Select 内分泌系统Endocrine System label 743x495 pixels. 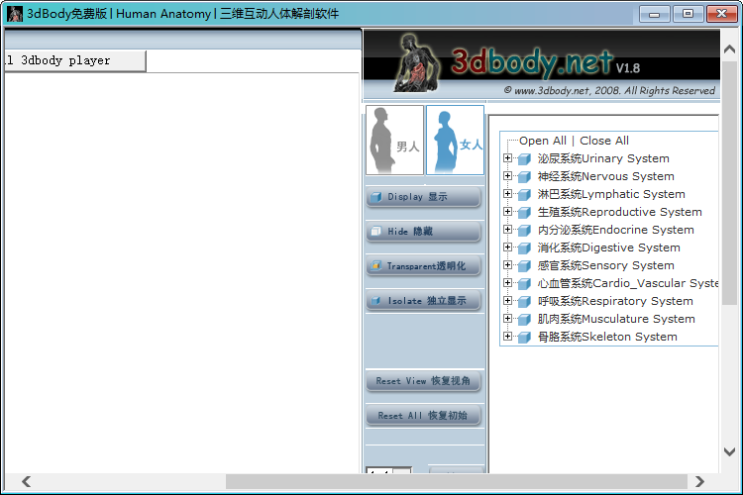615,231
